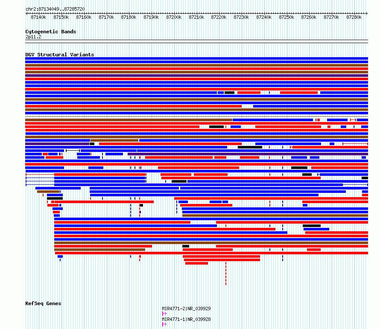
Task: Click the dashed red vertical variant line
Action: point(226,273)
